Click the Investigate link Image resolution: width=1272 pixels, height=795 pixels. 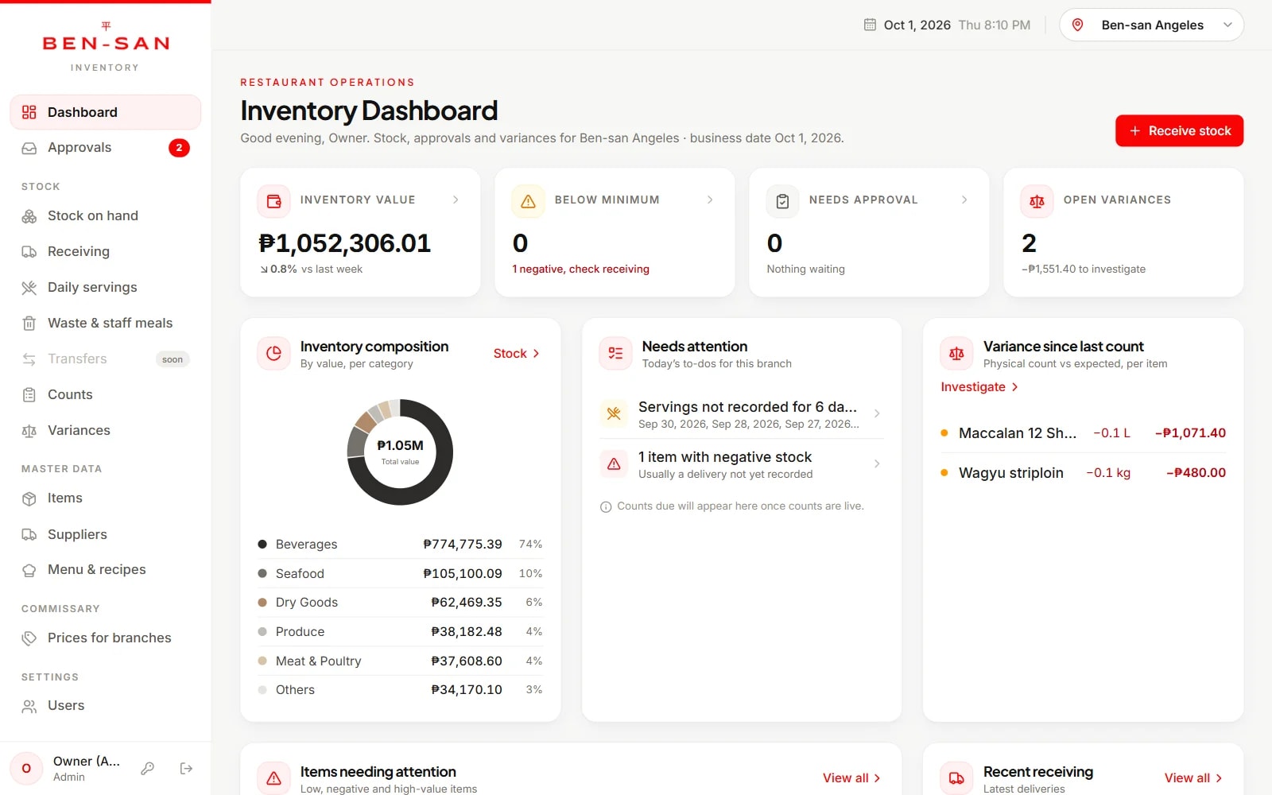(x=979, y=387)
